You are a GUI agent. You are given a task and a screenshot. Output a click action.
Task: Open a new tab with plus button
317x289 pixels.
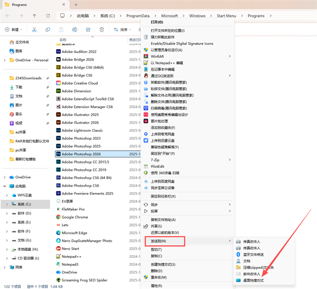(x=76, y=4)
